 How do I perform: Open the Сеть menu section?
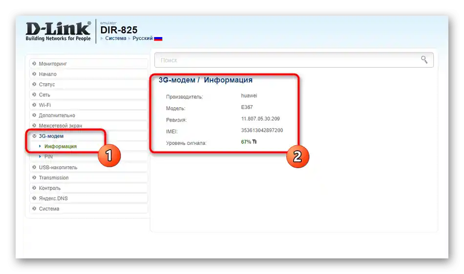[x=88, y=95]
